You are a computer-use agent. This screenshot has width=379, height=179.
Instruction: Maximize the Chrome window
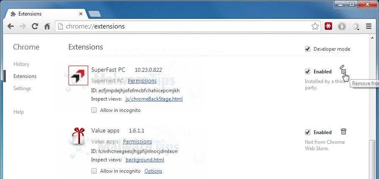pos(352,4)
